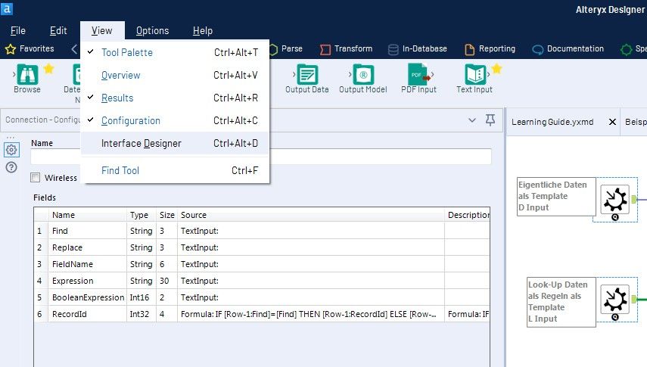Select the Replace field row
The height and width of the screenshot is (367, 647).
point(262,247)
